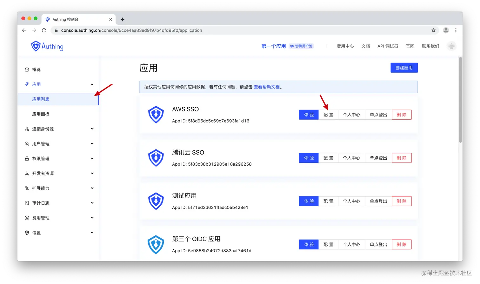This screenshot has height=284, width=480.
Task: Open Chrome profile avatar icon
Action: click(x=446, y=30)
